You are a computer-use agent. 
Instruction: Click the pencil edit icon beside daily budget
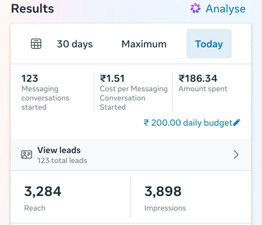[x=236, y=122]
